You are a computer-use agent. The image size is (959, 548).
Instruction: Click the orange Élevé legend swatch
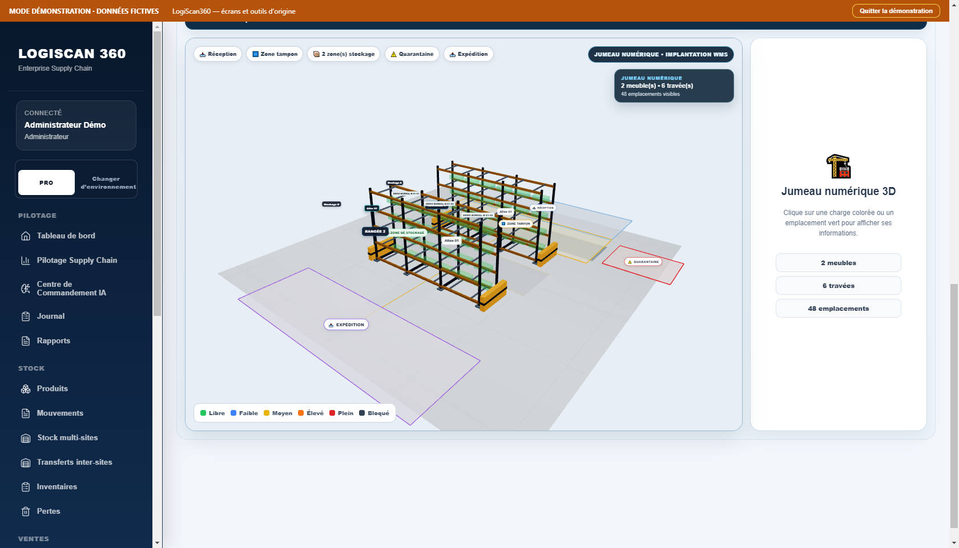(301, 413)
